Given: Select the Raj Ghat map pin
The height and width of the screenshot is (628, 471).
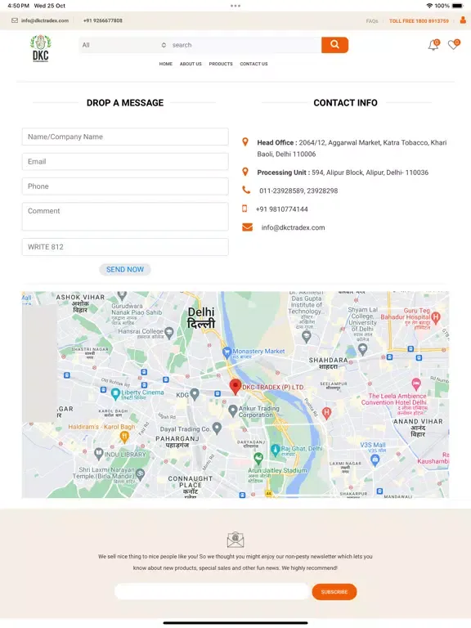Looking at the screenshot, I should tap(275, 450).
